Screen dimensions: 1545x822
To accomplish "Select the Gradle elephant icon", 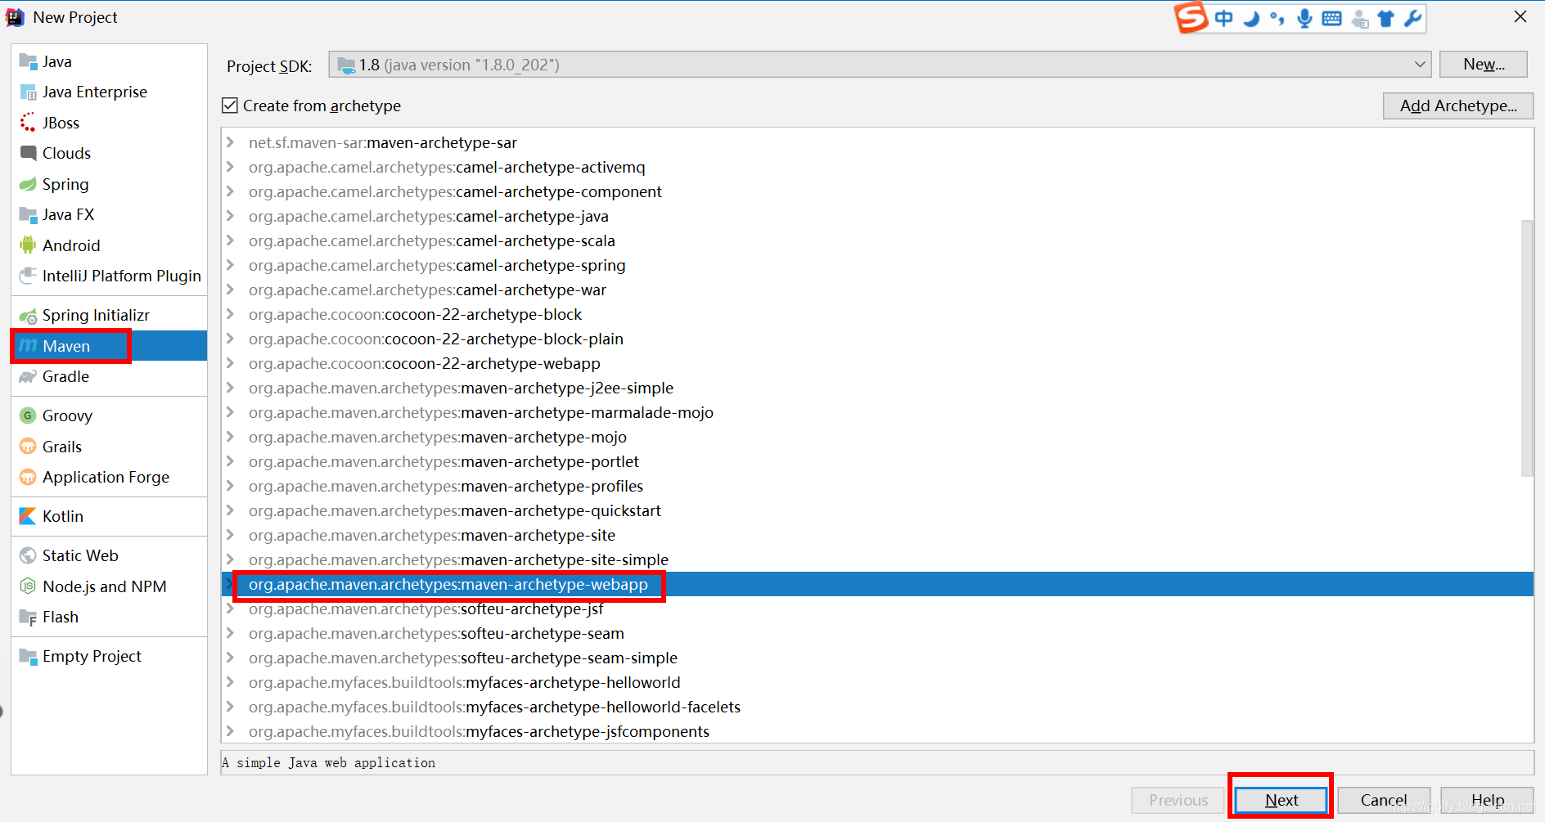I will coord(28,377).
